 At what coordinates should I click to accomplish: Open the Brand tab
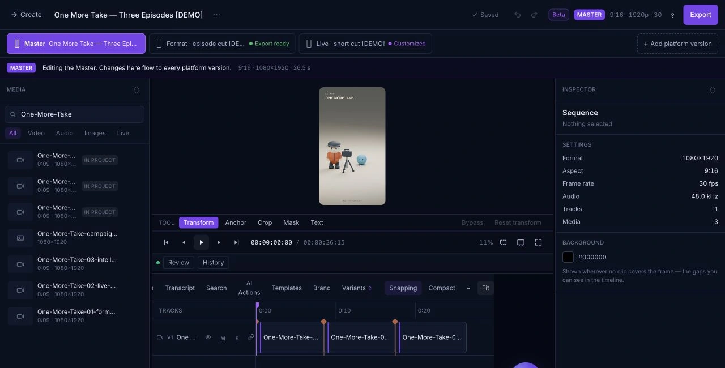click(x=322, y=288)
